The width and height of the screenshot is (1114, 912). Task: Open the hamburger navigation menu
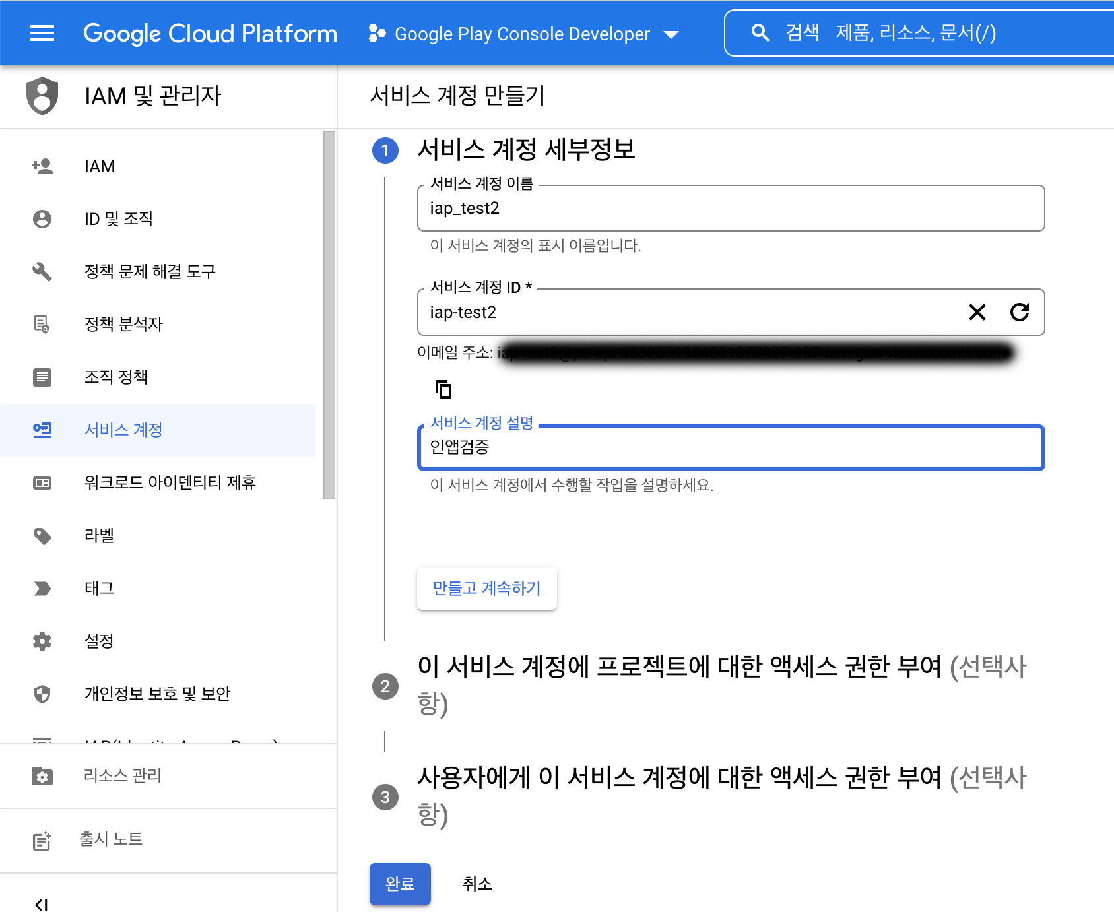click(x=42, y=33)
